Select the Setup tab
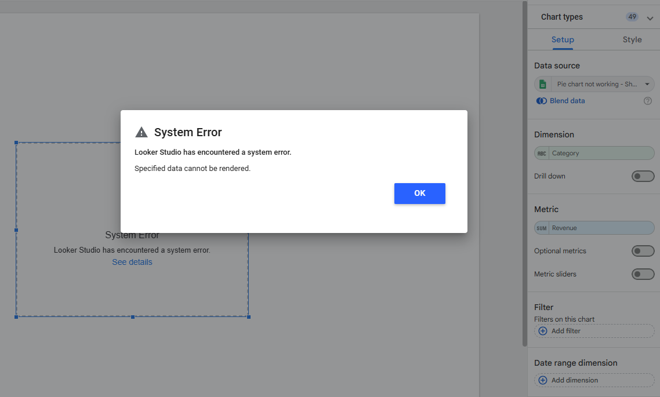Image resolution: width=660 pixels, height=397 pixels. pyautogui.click(x=562, y=39)
